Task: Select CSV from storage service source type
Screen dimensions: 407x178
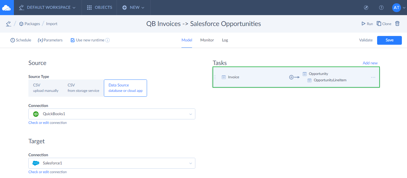Action: click(83, 88)
